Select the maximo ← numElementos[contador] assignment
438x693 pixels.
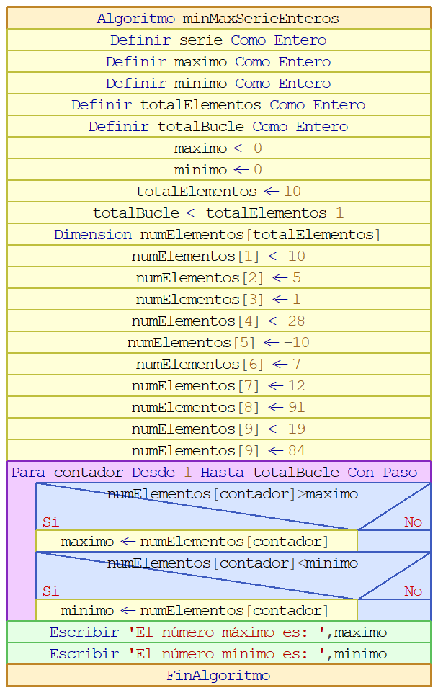pos(196,541)
